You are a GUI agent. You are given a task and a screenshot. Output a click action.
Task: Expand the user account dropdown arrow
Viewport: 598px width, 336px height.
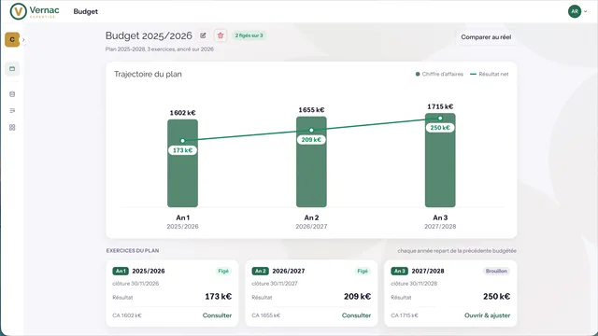click(586, 11)
